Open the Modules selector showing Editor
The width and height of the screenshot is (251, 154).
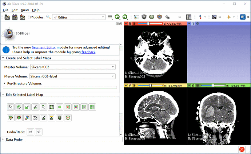pyautogui.click(x=79, y=17)
